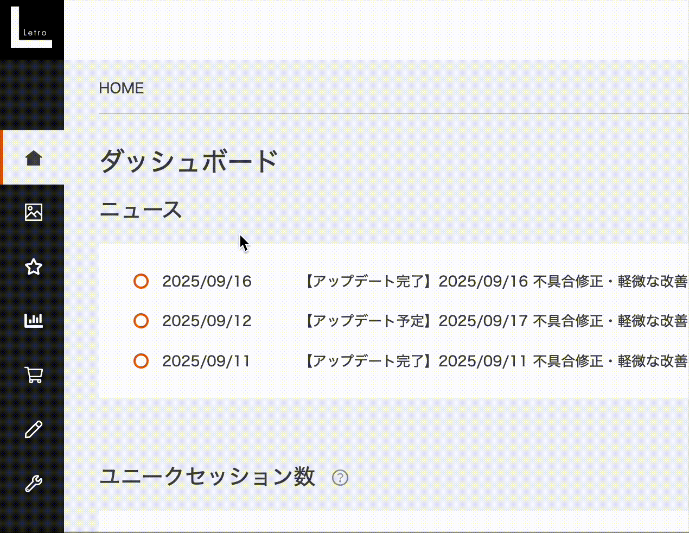Select the Home icon in the sidebar
Image resolution: width=689 pixels, height=533 pixels.
click(34, 157)
